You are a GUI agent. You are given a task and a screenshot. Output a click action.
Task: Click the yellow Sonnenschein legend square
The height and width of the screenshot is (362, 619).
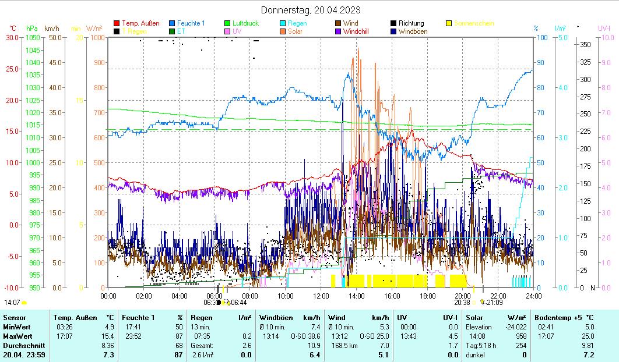pyautogui.click(x=449, y=24)
